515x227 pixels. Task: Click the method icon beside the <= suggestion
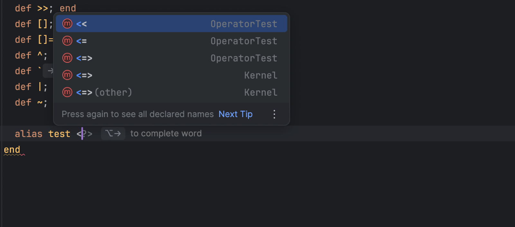67,41
